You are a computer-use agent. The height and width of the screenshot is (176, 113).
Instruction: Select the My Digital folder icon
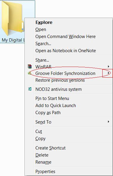12,19
